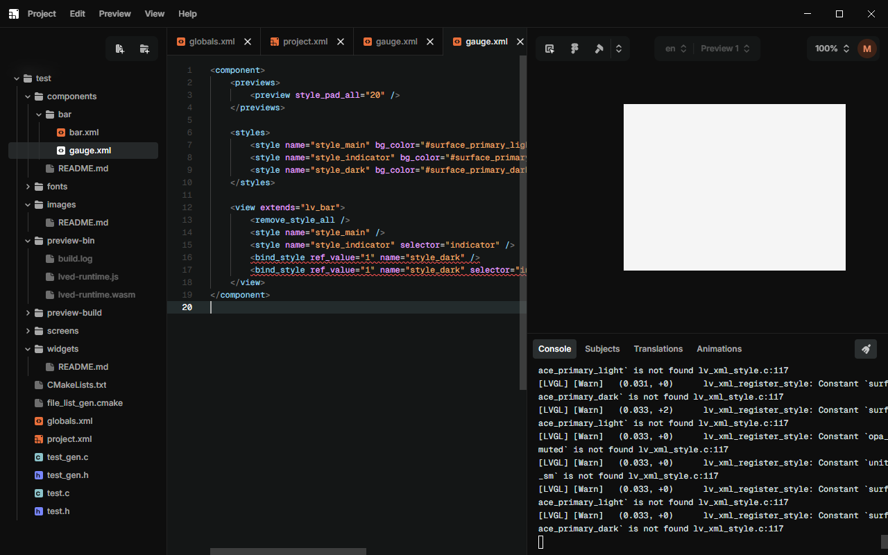Click the rocket icon in the console panel
The height and width of the screenshot is (555, 888).
pyautogui.click(x=866, y=349)
